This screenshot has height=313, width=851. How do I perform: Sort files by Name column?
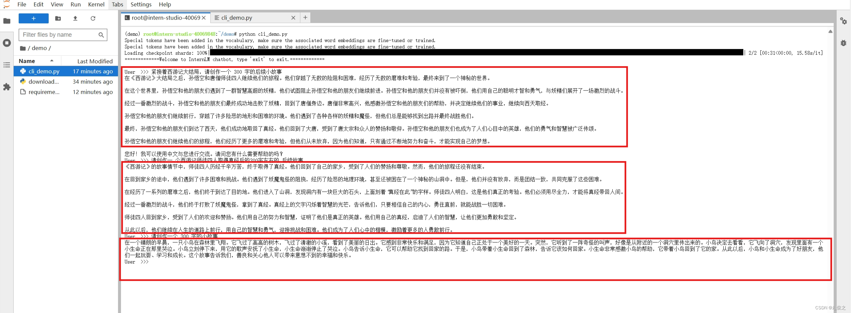pyautogui.click(x=27, y=61)
